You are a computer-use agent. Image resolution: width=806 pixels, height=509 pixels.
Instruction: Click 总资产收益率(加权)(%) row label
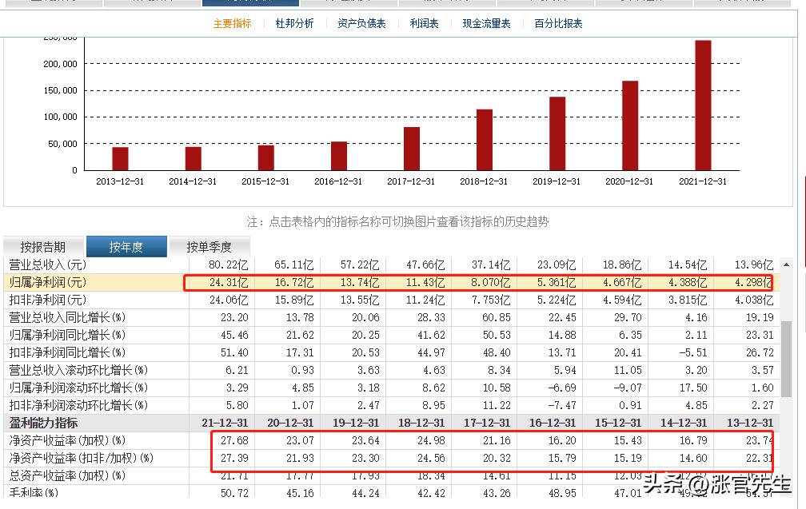click(x=67, y=475)
